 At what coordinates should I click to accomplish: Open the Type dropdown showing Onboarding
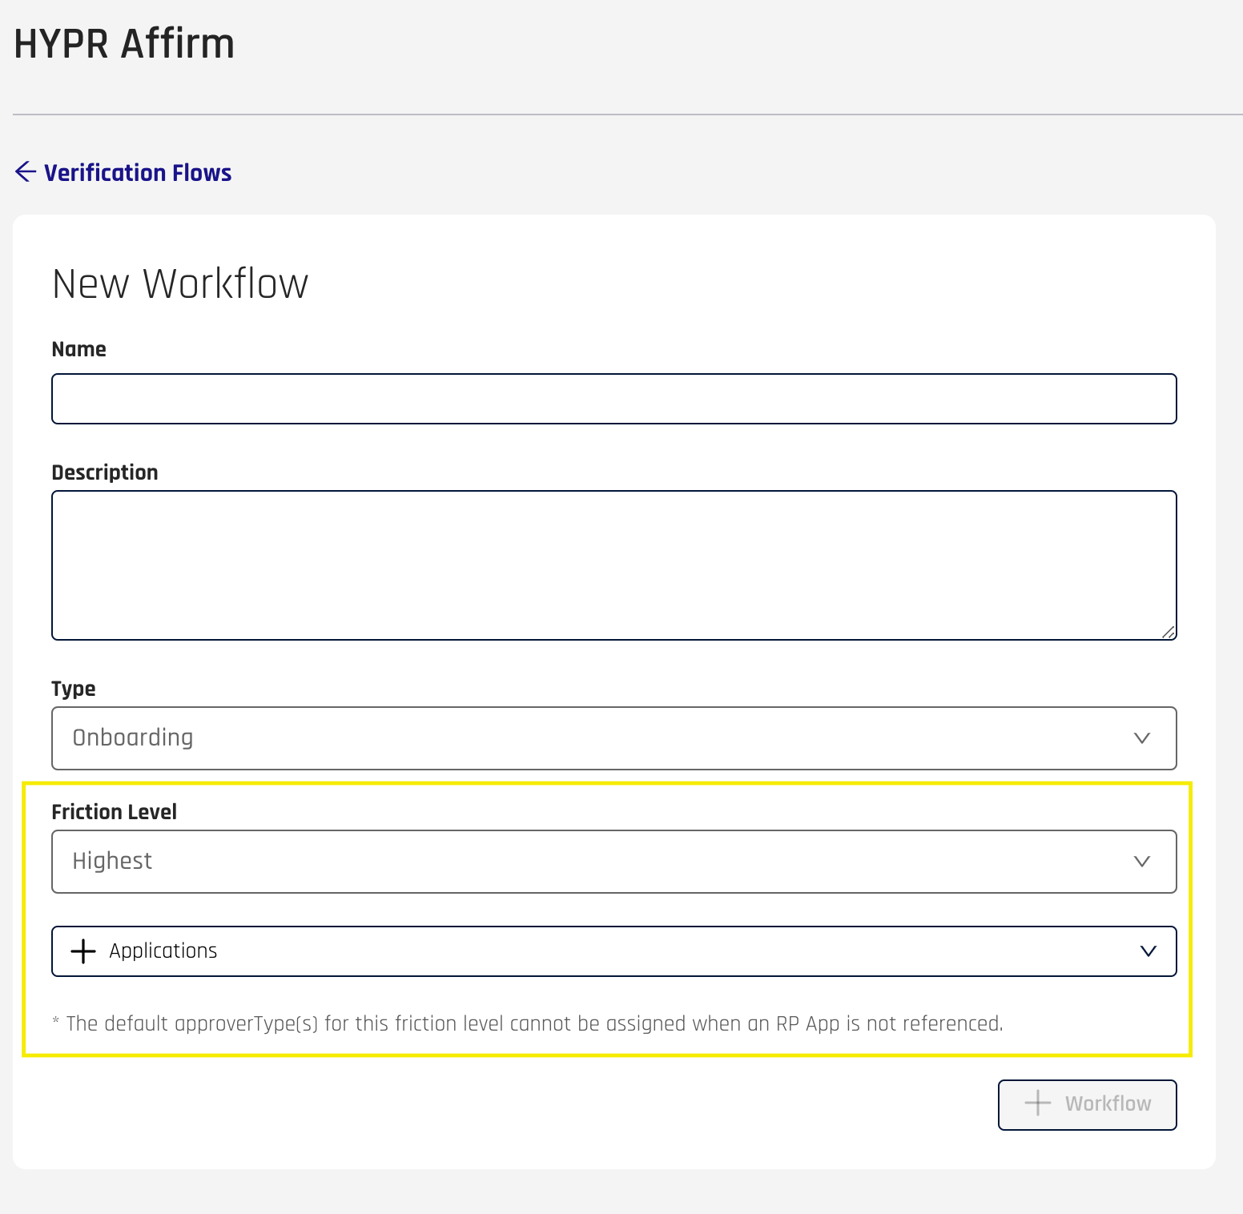(x=613, y=738)
